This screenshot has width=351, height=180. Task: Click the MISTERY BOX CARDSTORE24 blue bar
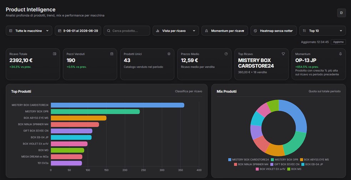[117, 105]
